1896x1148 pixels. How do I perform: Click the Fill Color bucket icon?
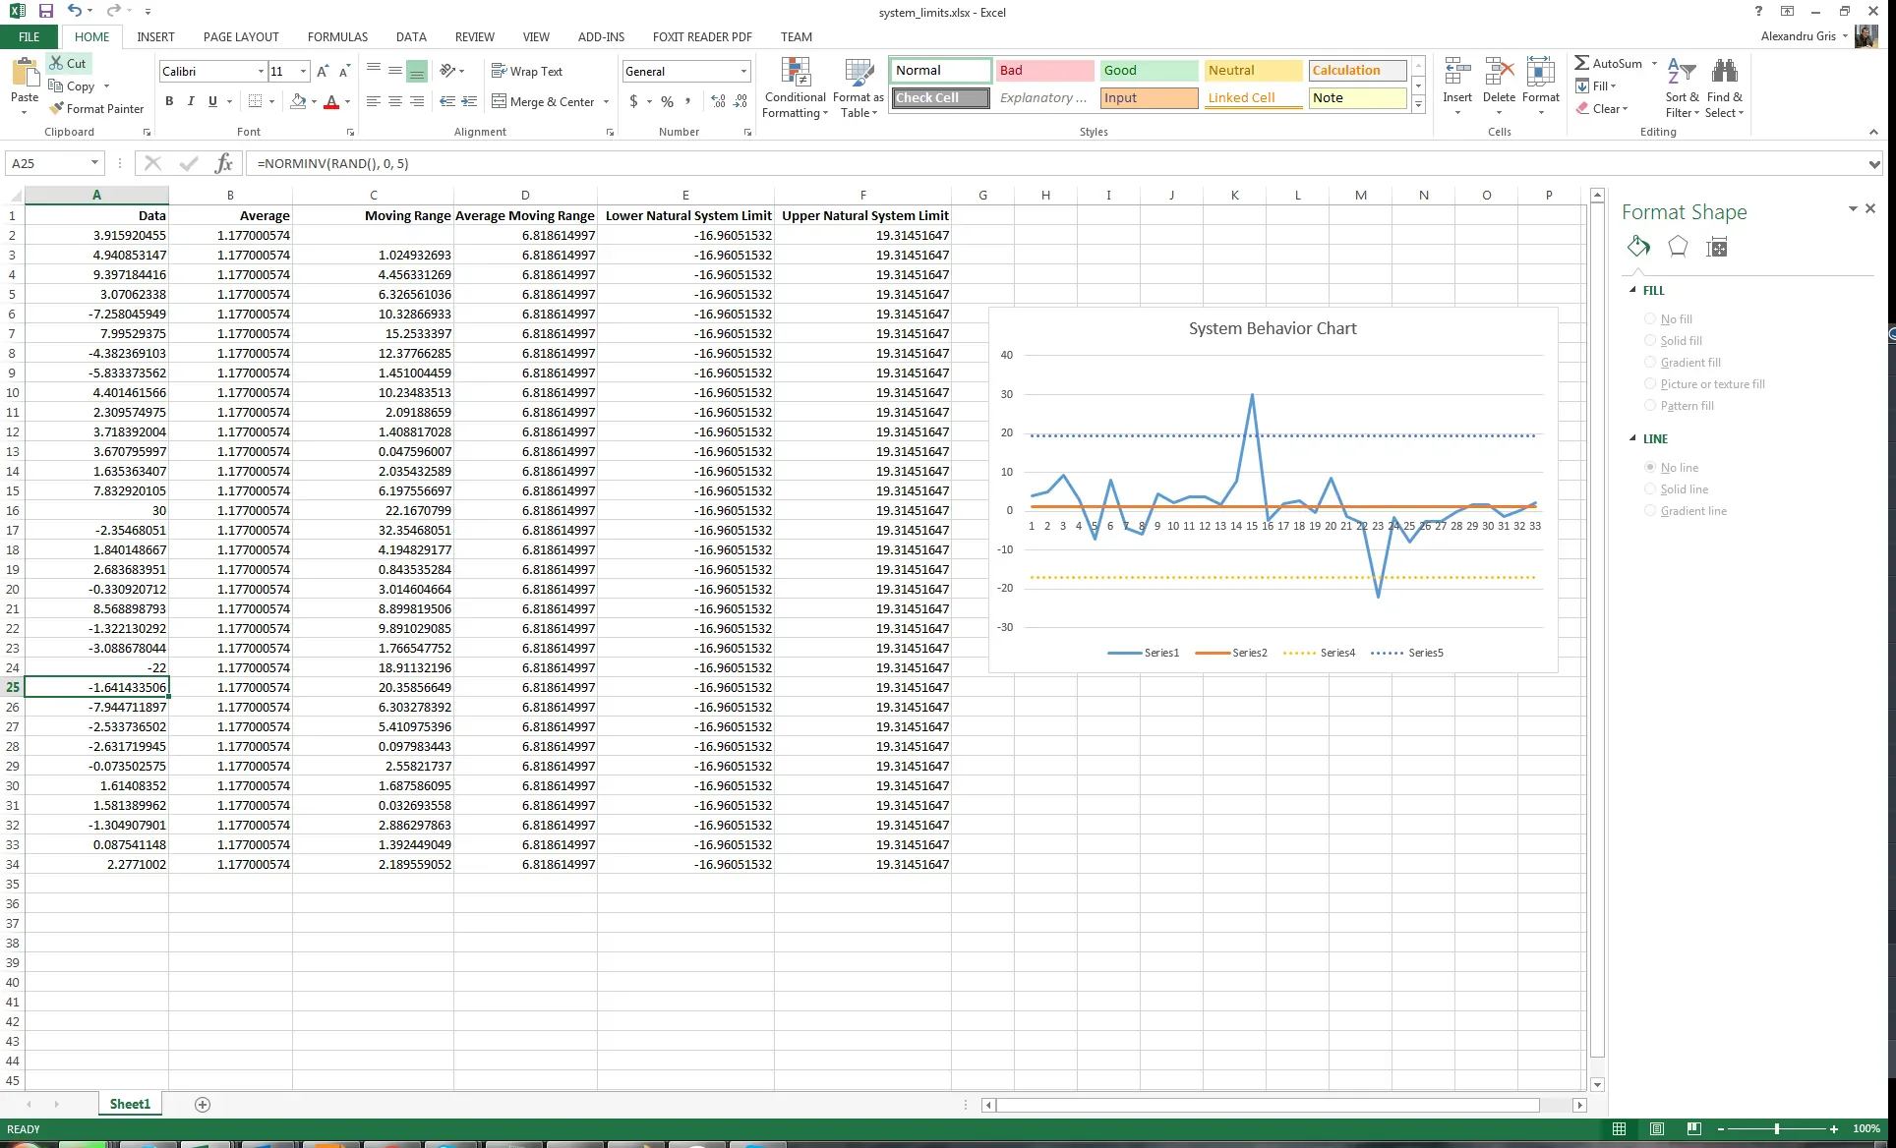pos(298,101)
